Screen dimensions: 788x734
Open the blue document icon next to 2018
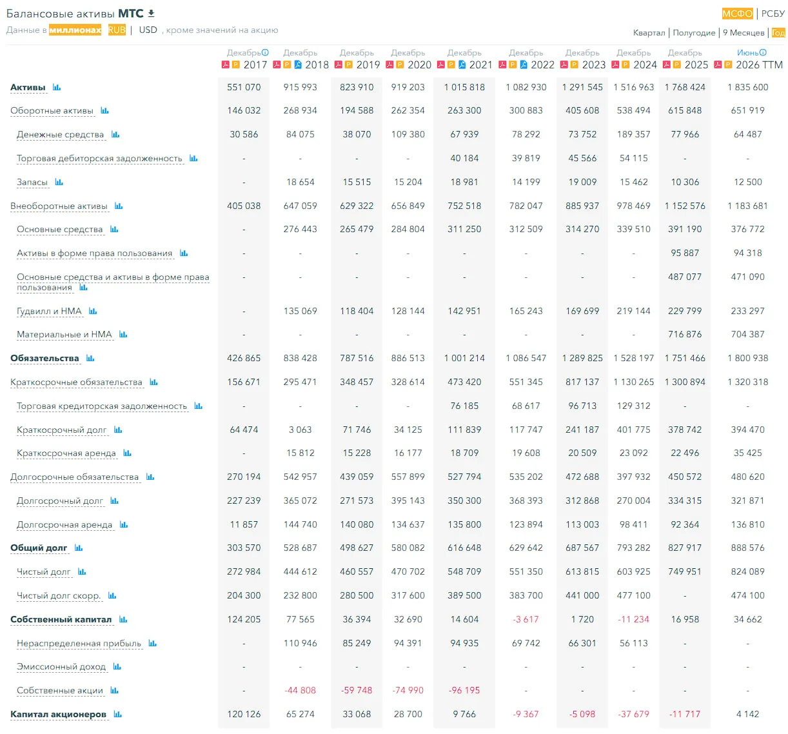(298, 64)
